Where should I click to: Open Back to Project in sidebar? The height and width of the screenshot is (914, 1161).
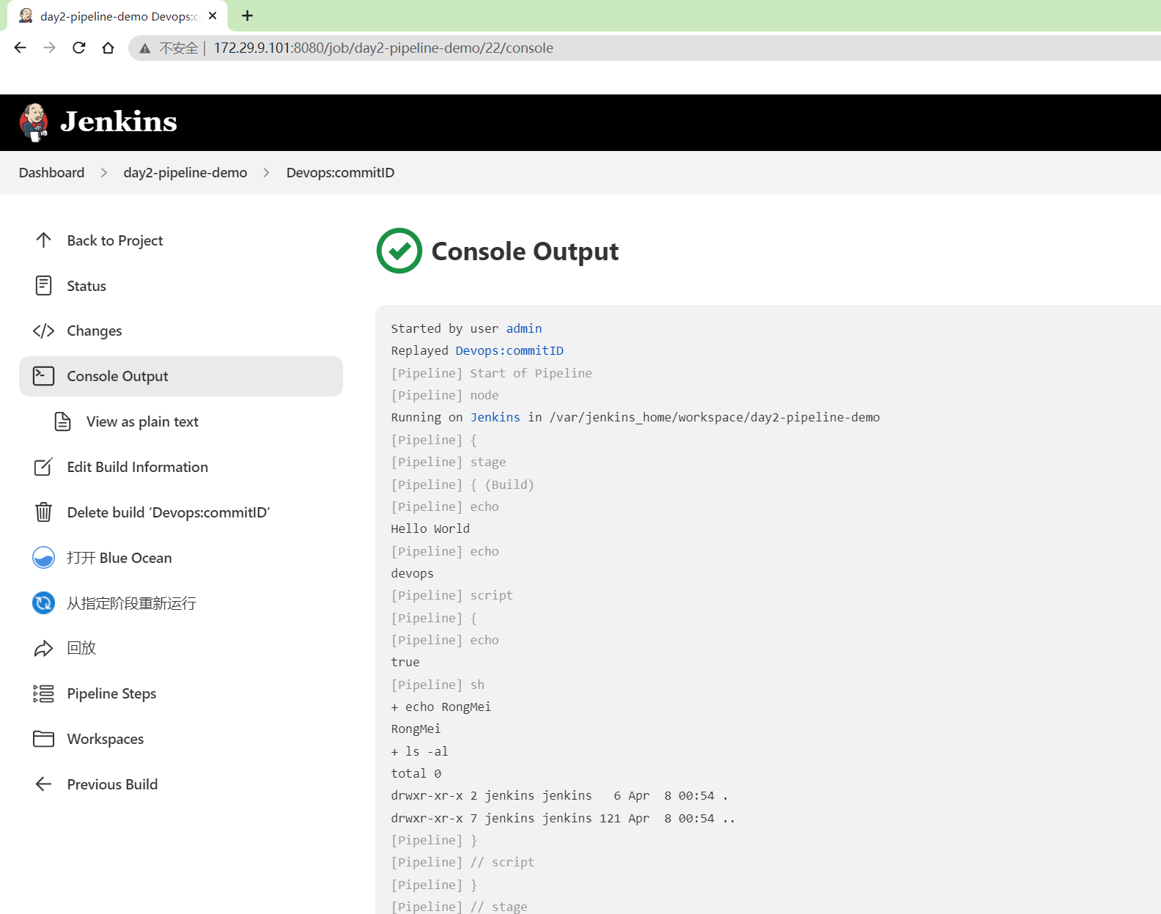click(x=115, y=240)
